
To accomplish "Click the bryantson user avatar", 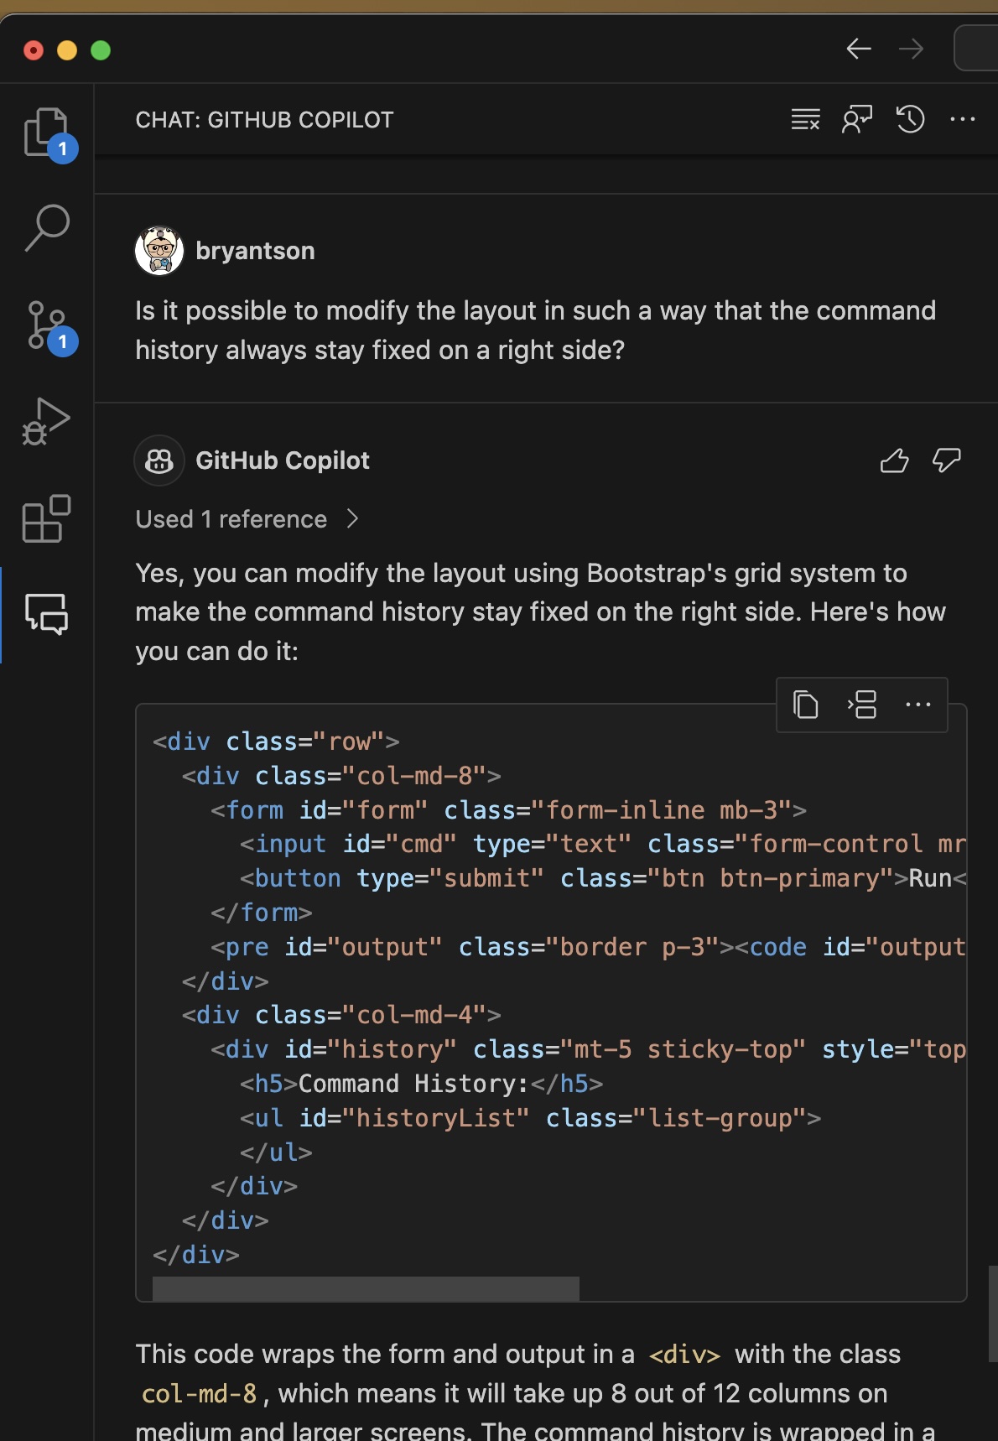I will [x=159, y=251].
